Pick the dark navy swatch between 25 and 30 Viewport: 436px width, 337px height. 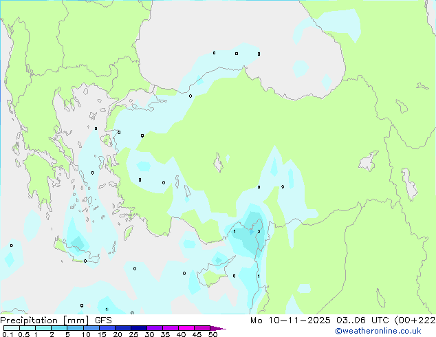(x=139, y=328)
